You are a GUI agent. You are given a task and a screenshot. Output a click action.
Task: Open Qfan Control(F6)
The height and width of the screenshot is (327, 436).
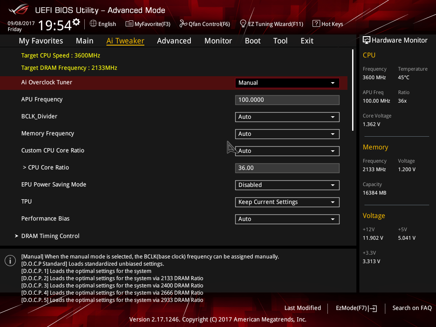point(205,24)
